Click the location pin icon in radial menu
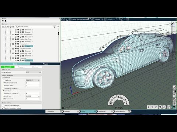177x132 pixels. coord(125,100)
